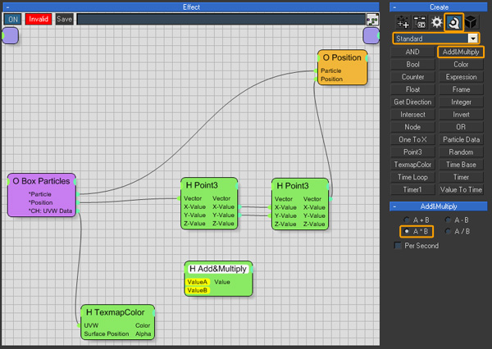Click Color output on TexmapColor node
Viewport: 492px width, 349px height.
point(143,325)
